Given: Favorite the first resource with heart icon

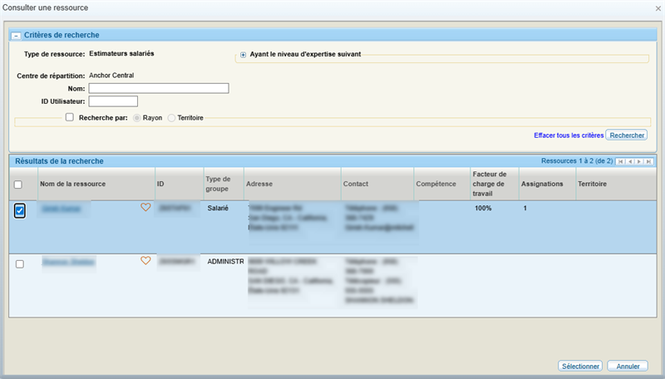Looking at the screenshot, I should pyautogui.click(x=145, y=208).
